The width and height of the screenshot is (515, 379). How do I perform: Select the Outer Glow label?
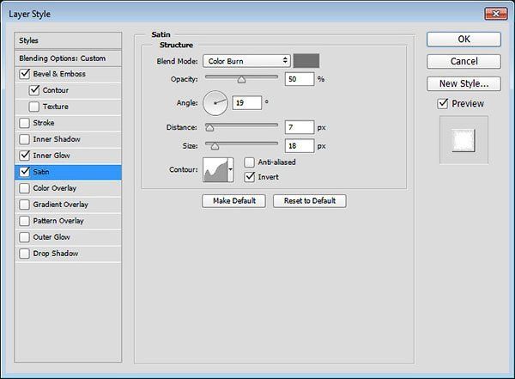coord(51,237)
